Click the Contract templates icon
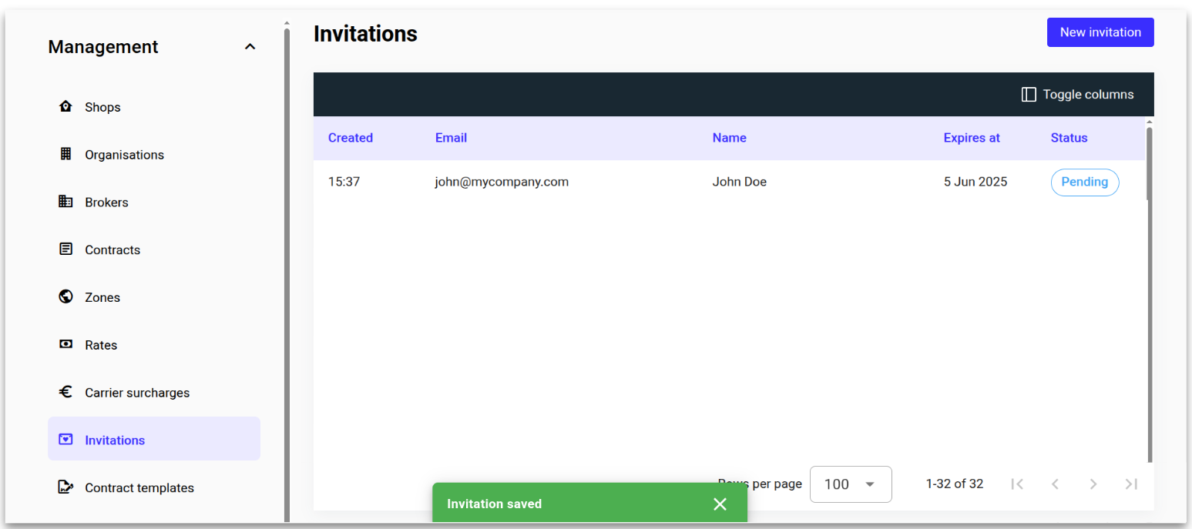The image size is (1192, 529). (x=65, y=487)
